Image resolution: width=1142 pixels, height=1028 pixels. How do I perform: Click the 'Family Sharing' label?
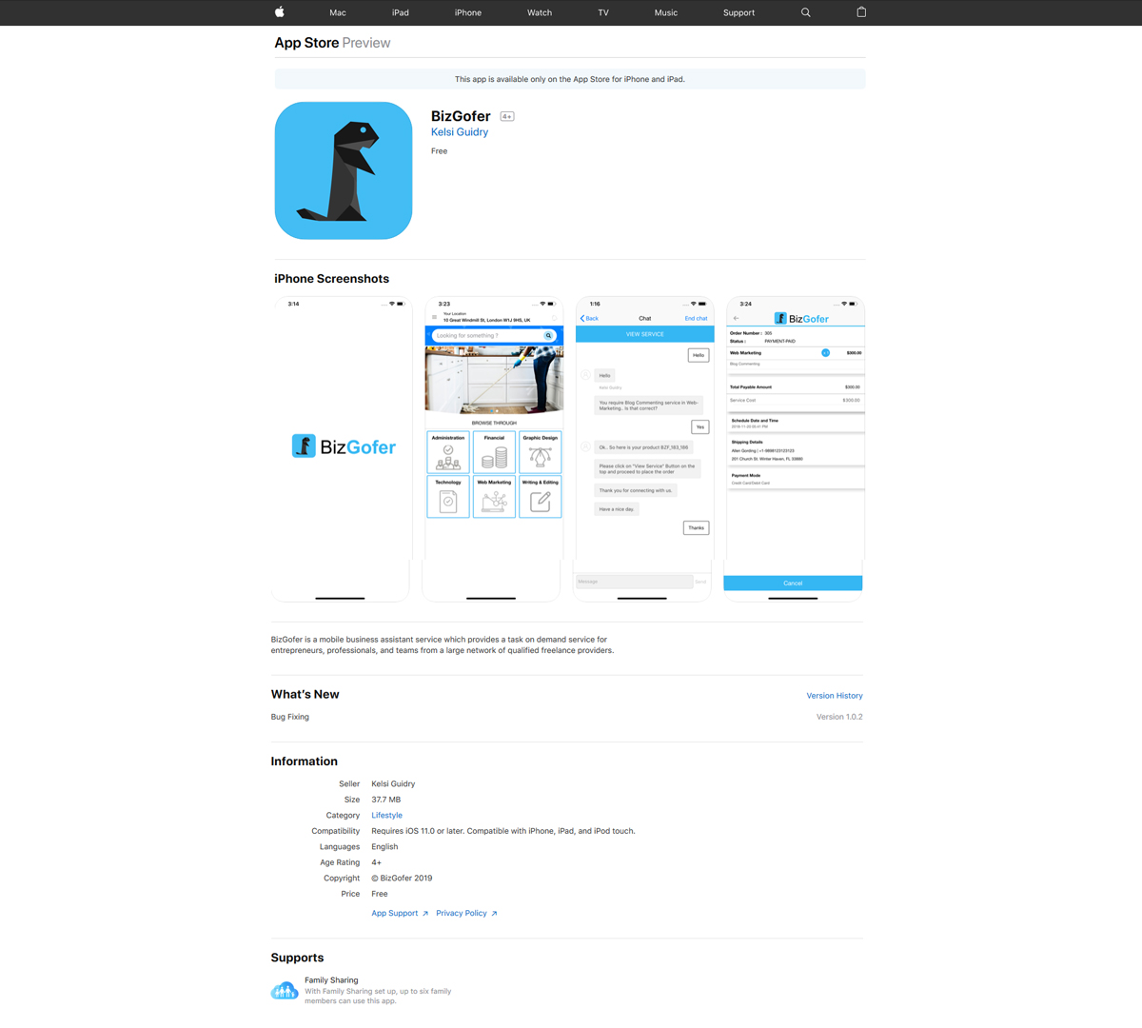pyautogui.click(x=331, y=980)
